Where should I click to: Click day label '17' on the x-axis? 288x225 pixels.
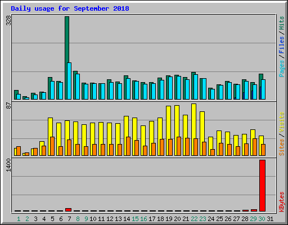152,219
